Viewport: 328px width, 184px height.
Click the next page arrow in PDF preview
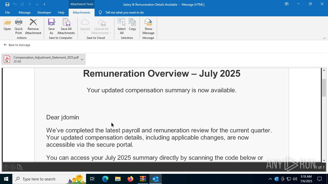pos(13,167)
